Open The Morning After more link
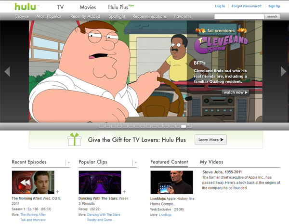Viewport: 289px width, 224px height. click(x=33, y=214)
